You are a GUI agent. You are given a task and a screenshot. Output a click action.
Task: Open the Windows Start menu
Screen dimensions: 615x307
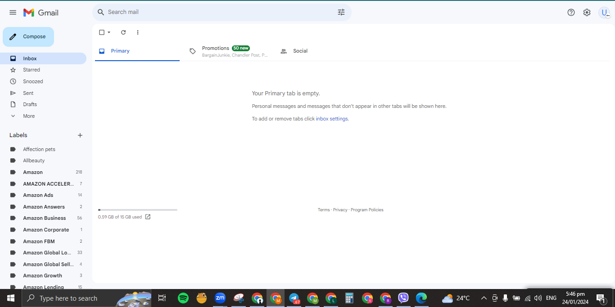tap(11, 298)
